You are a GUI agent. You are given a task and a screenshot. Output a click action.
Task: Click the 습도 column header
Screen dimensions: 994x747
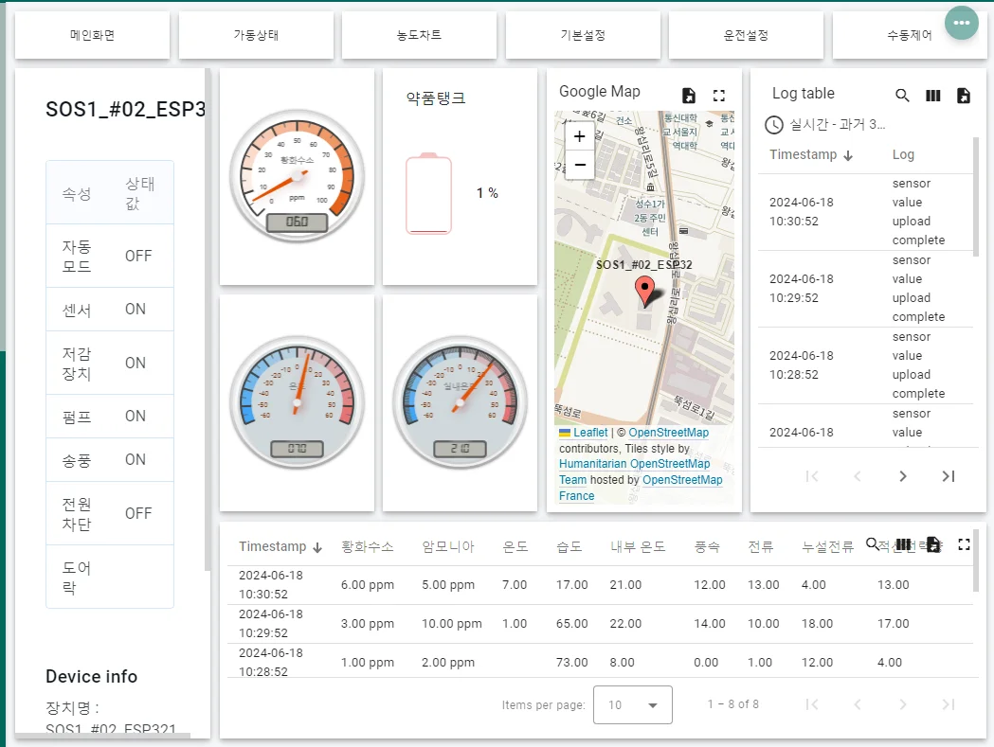pyautogui.click(x=569, y=546)
